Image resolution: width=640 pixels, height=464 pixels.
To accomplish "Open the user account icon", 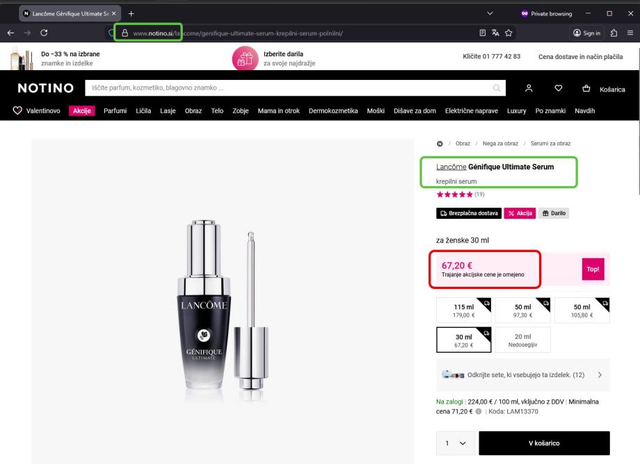I will click(529, 88).
